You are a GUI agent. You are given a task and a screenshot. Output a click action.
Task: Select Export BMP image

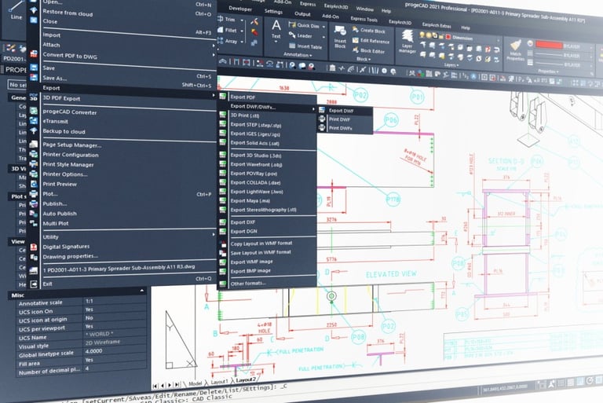click(250, 271)
